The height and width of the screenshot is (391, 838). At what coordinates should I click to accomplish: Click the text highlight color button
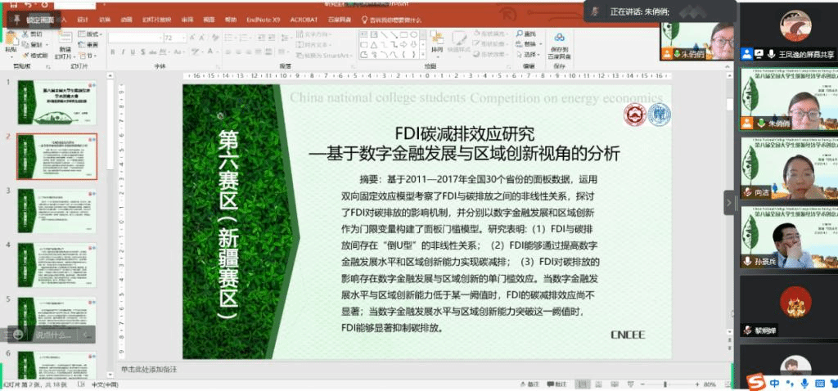(196, 52)
